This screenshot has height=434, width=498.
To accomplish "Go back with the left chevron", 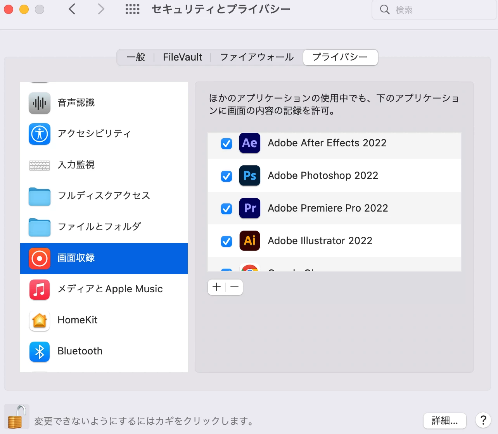I will [72, 9].
